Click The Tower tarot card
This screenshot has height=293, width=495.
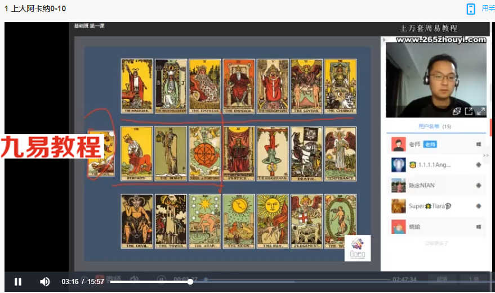click(x=171, y=222)
